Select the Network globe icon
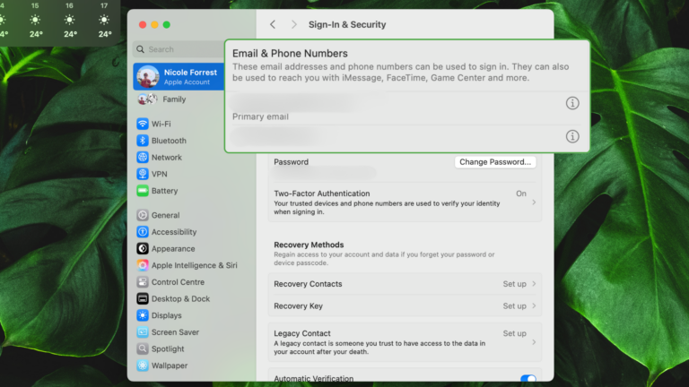Image resolution: width=689 pixels, height=387 pixels. click(x=143, y=157)
